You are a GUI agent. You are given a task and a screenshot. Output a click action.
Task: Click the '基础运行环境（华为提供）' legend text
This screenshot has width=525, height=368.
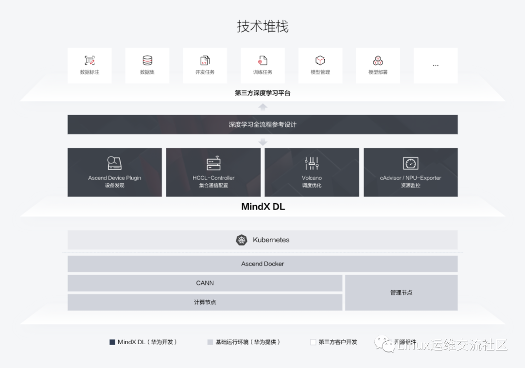[x=248, y=342]
